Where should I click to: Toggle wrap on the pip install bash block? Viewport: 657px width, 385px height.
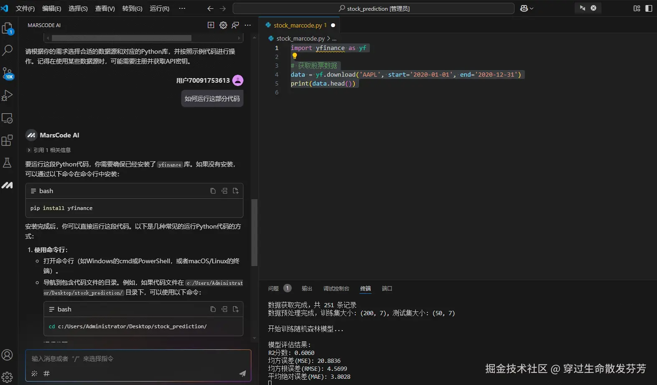coord(33,191)
